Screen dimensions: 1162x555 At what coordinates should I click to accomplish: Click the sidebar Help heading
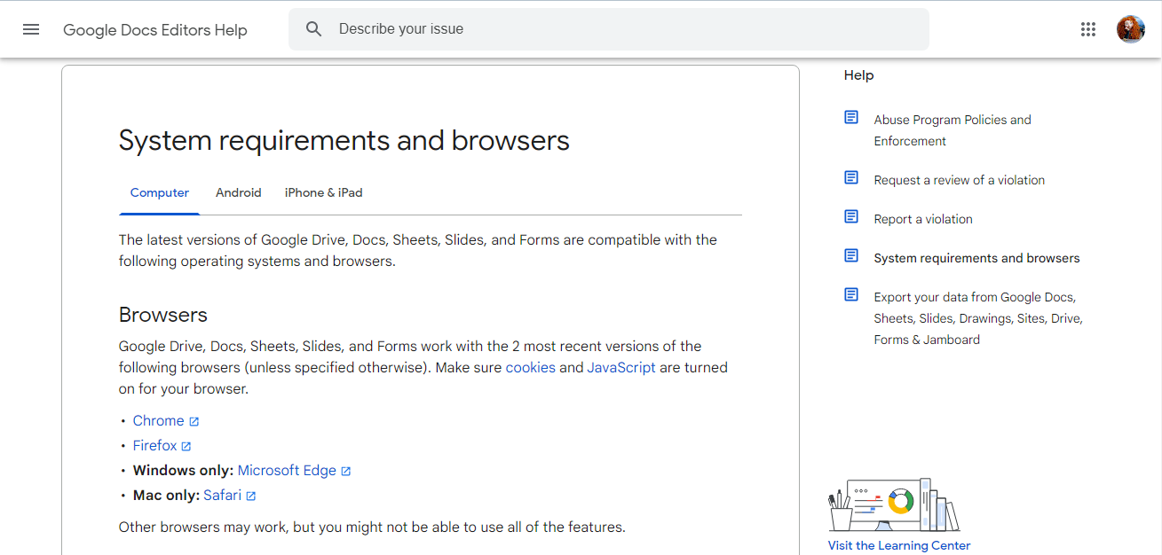point(859,75)
